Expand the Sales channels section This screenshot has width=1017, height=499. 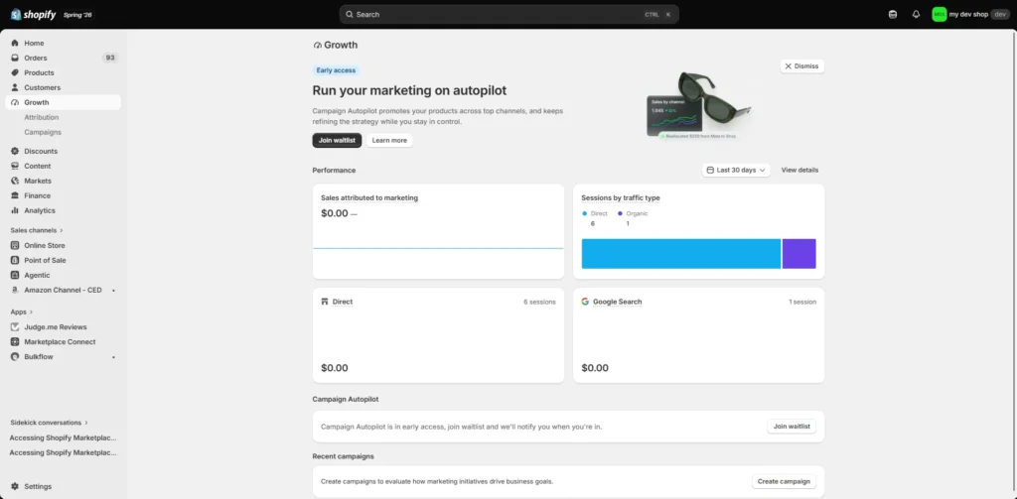click(37, 230)
